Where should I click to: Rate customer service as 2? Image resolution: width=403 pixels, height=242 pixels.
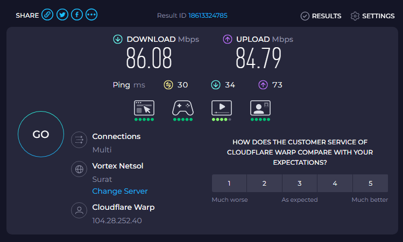[265, 184]
